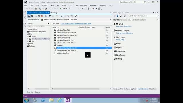Viewport: 183px width, 103px height.
Task: Open the document tab list dropdown
Action: click(111, 13)
